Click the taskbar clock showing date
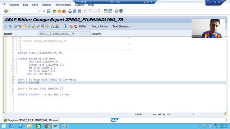The width and height of the screenshot is (230, 129). click(x=224, y=126)
